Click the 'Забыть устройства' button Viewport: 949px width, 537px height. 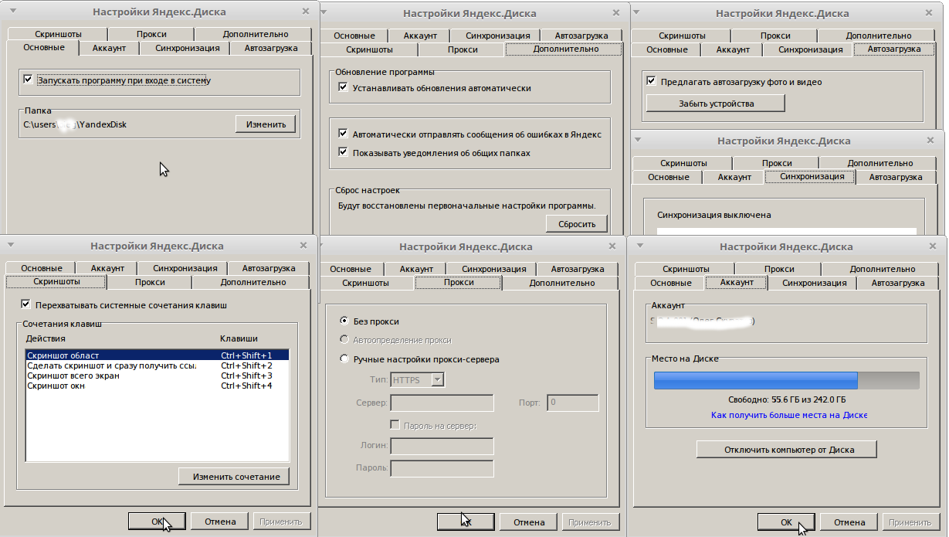[x=716, y=103]
